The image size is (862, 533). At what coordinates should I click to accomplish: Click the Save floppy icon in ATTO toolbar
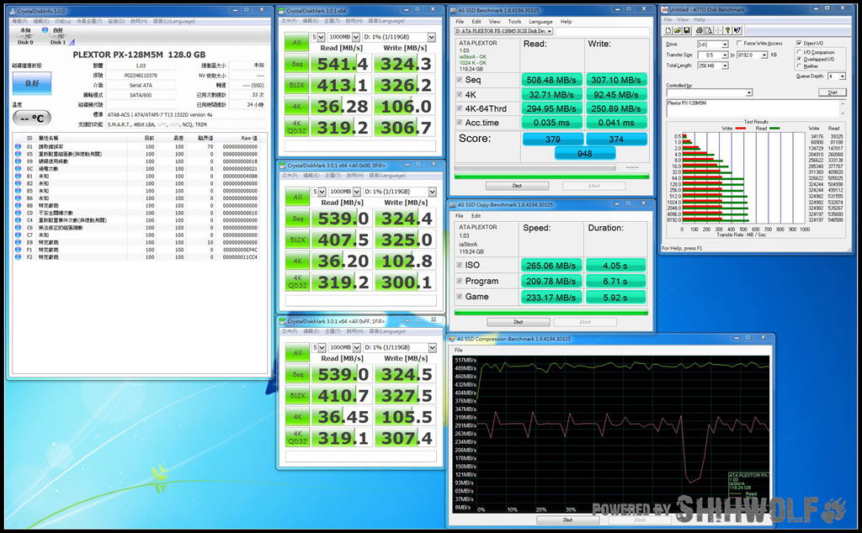point(687,31)
